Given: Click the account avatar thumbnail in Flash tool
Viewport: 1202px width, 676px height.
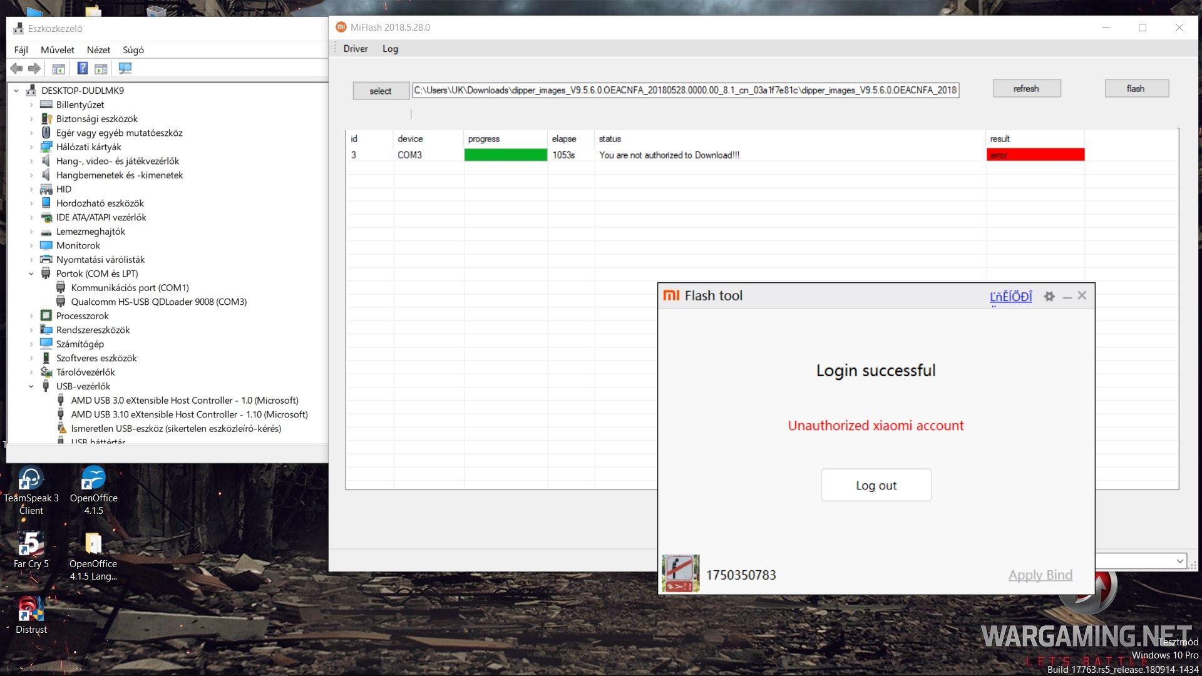Looking at the screenshot, I should pyautogui.click(x=681, y=573).
